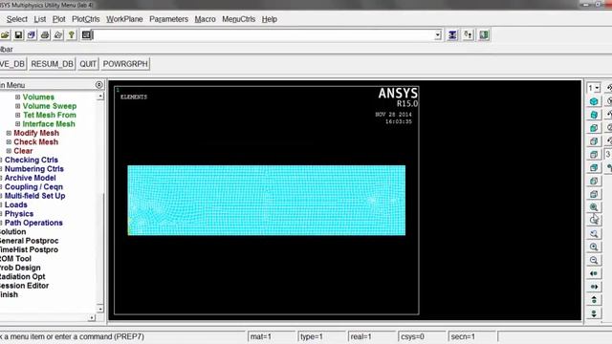
Task: Click the Reset Picking toolbar icon
Action: [468, 35]
